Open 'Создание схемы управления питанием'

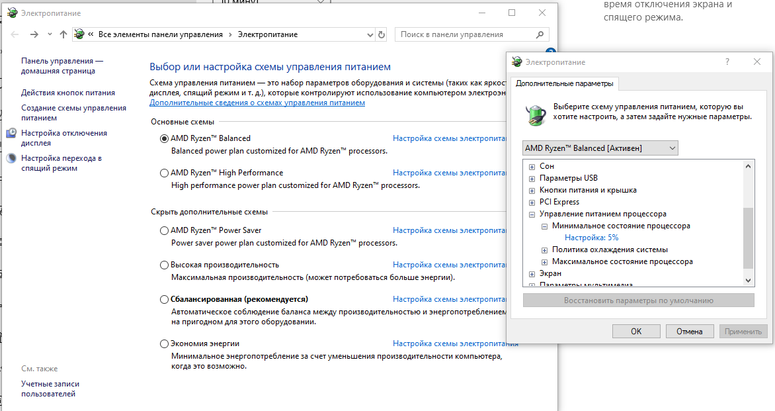(73, 113)
